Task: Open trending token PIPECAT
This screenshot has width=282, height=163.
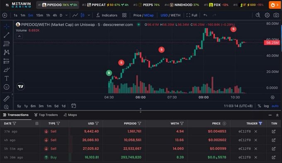Action: pos(105,5)
